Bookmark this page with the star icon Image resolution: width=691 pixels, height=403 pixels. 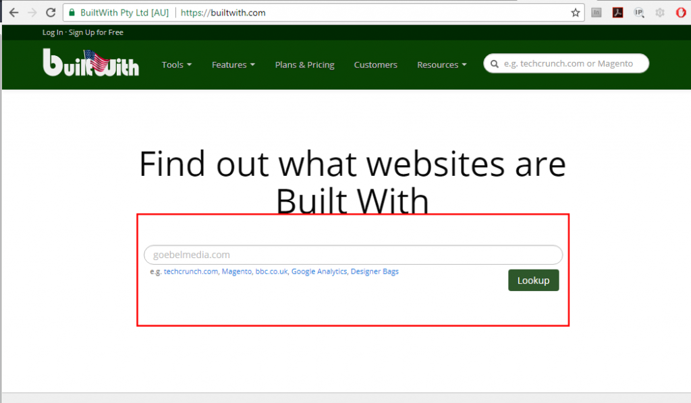click(575, 12)
